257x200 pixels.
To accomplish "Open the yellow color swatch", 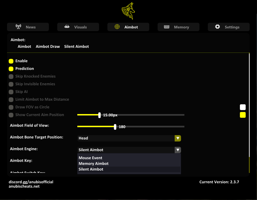I will 243,115.
